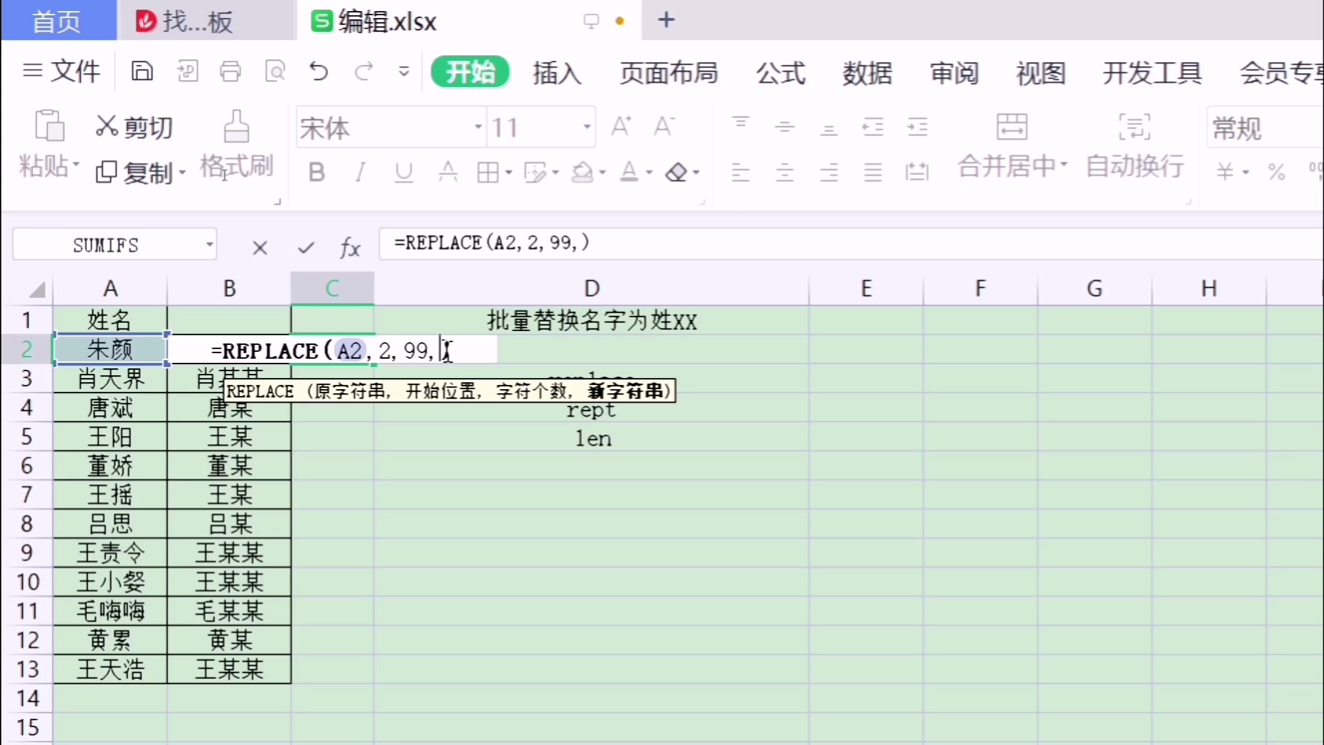Toggle underline formatting

point(403,172)
